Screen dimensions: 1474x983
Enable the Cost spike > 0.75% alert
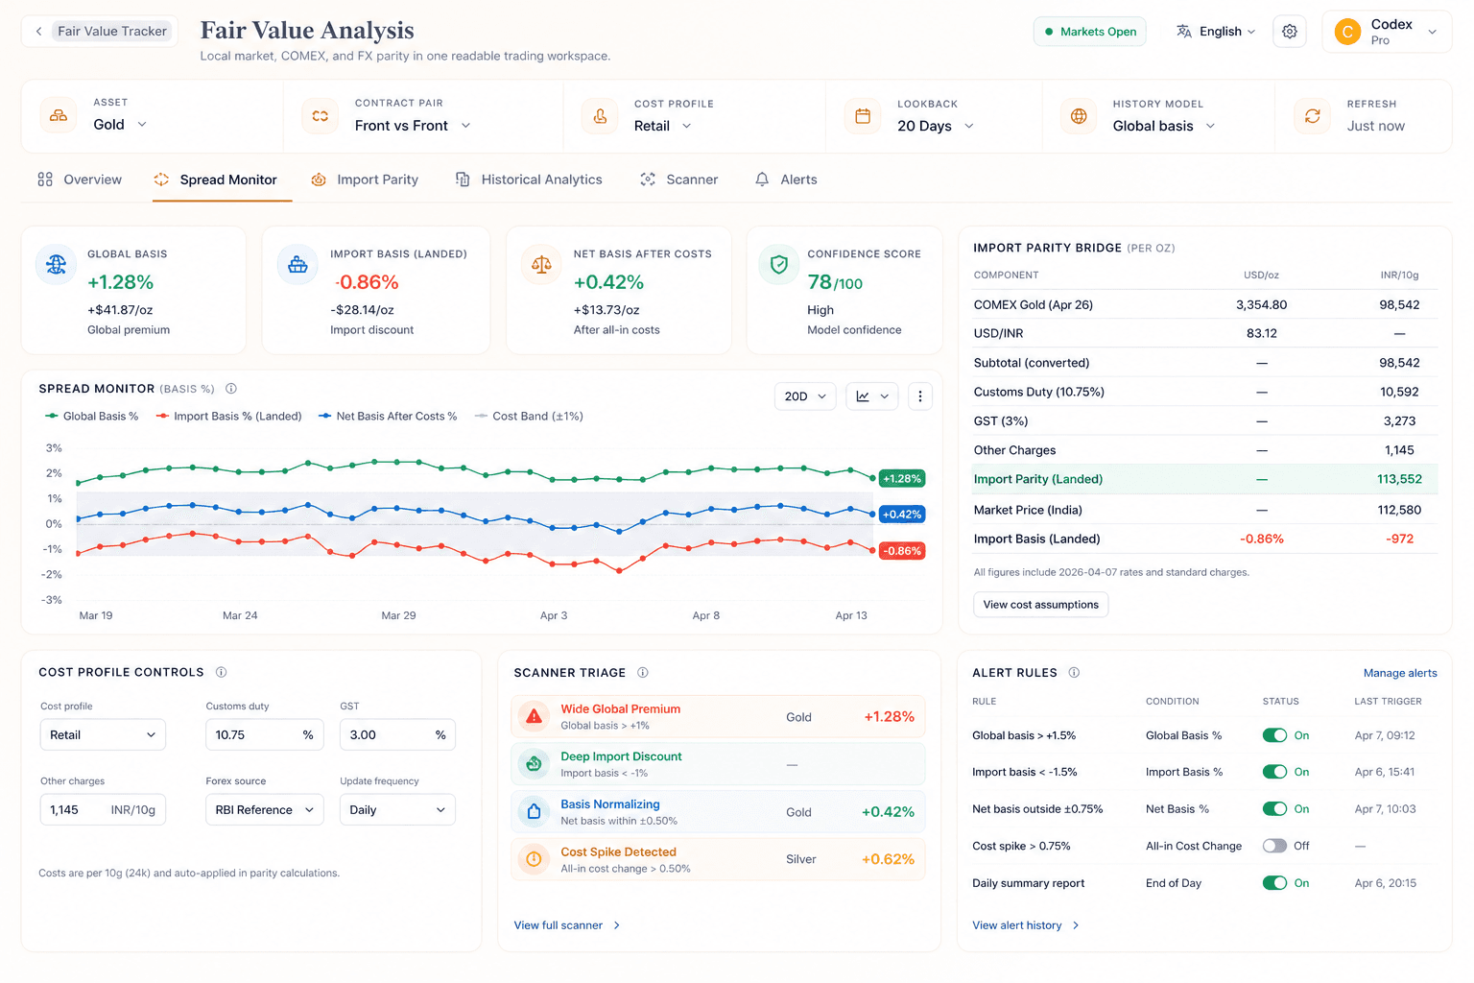1274,846
